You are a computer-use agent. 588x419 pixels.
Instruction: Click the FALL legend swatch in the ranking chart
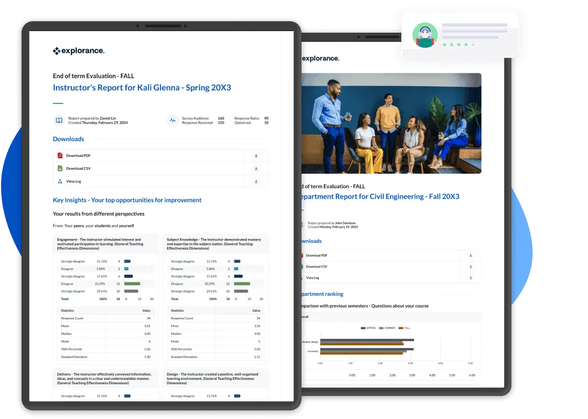(x=401, y=328)
